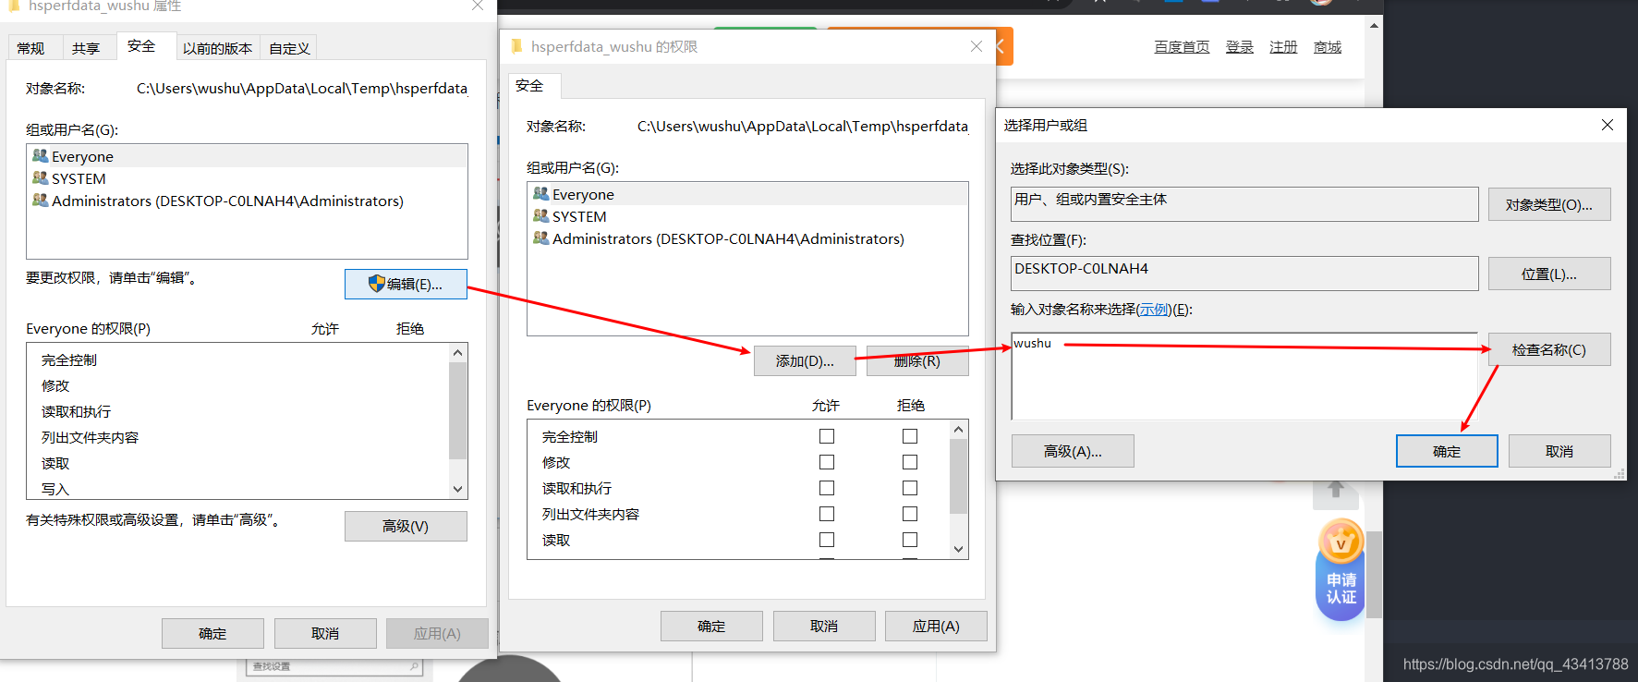The width and height of the screenshot is (1638, 682).
Task: Tick Deny checkbox for 完全控制
Action: 910,436
